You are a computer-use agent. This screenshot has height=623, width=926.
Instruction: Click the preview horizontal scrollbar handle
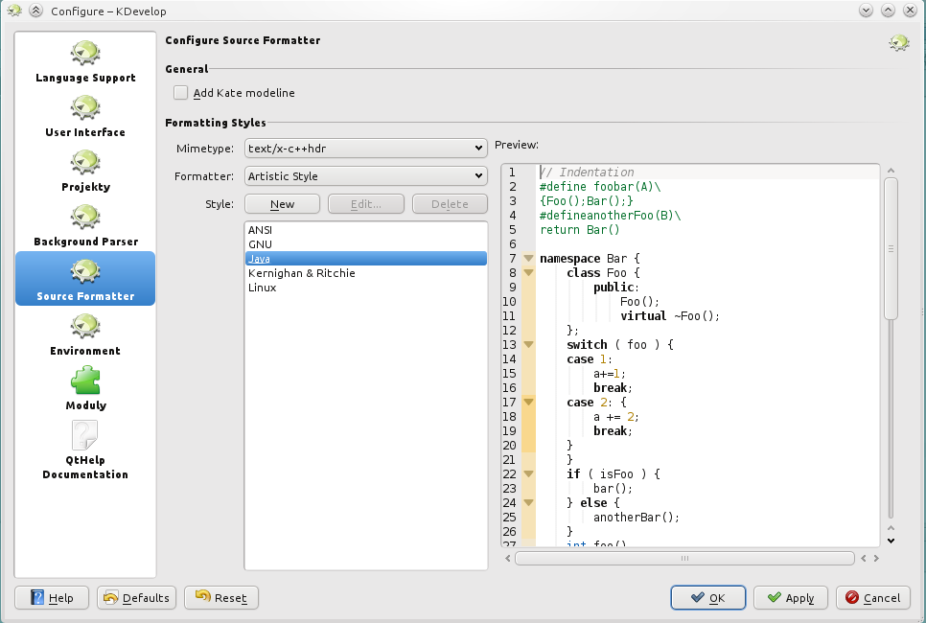(684, 558)
